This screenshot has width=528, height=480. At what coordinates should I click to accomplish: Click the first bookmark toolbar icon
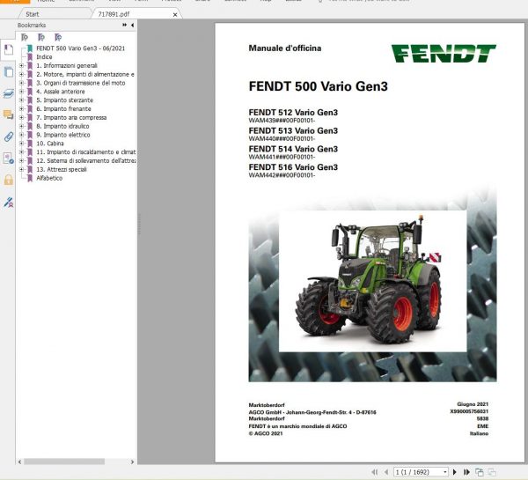[x=25, y=37]
